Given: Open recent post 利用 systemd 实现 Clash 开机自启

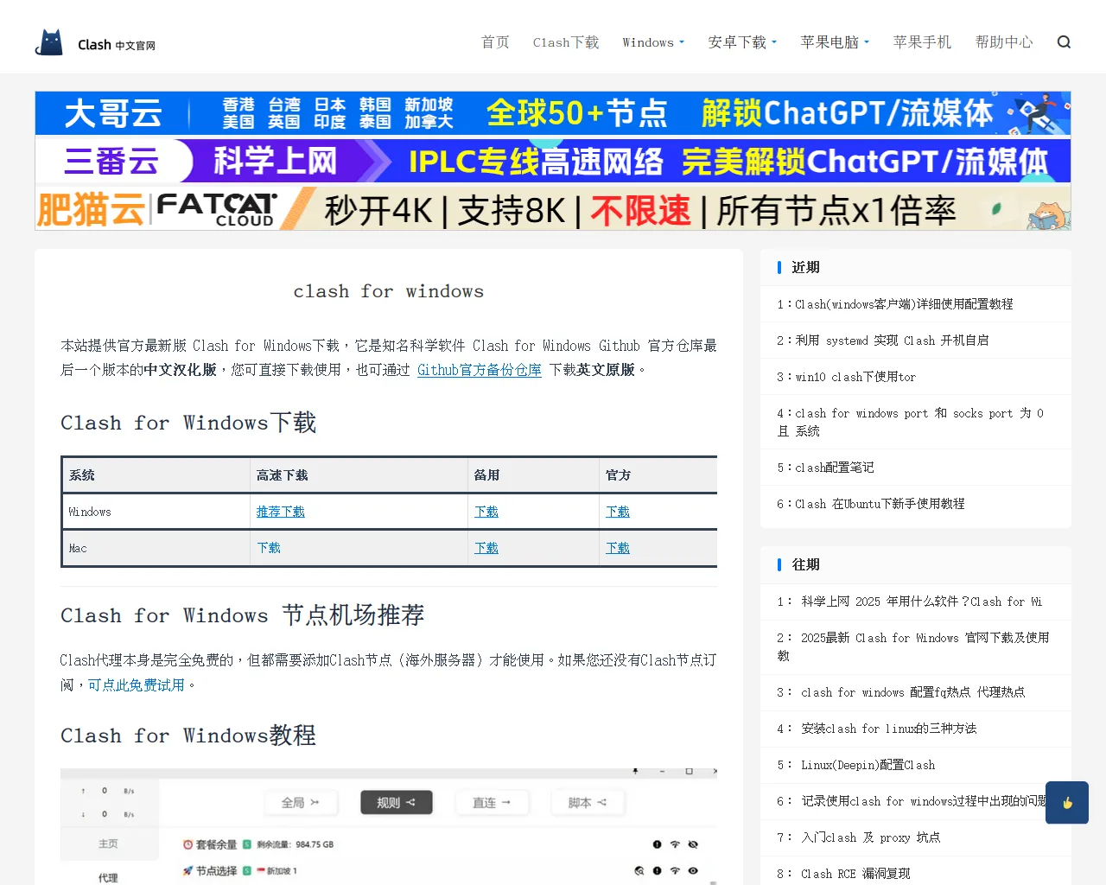Looking at the screenshot, I should [892, 341].
